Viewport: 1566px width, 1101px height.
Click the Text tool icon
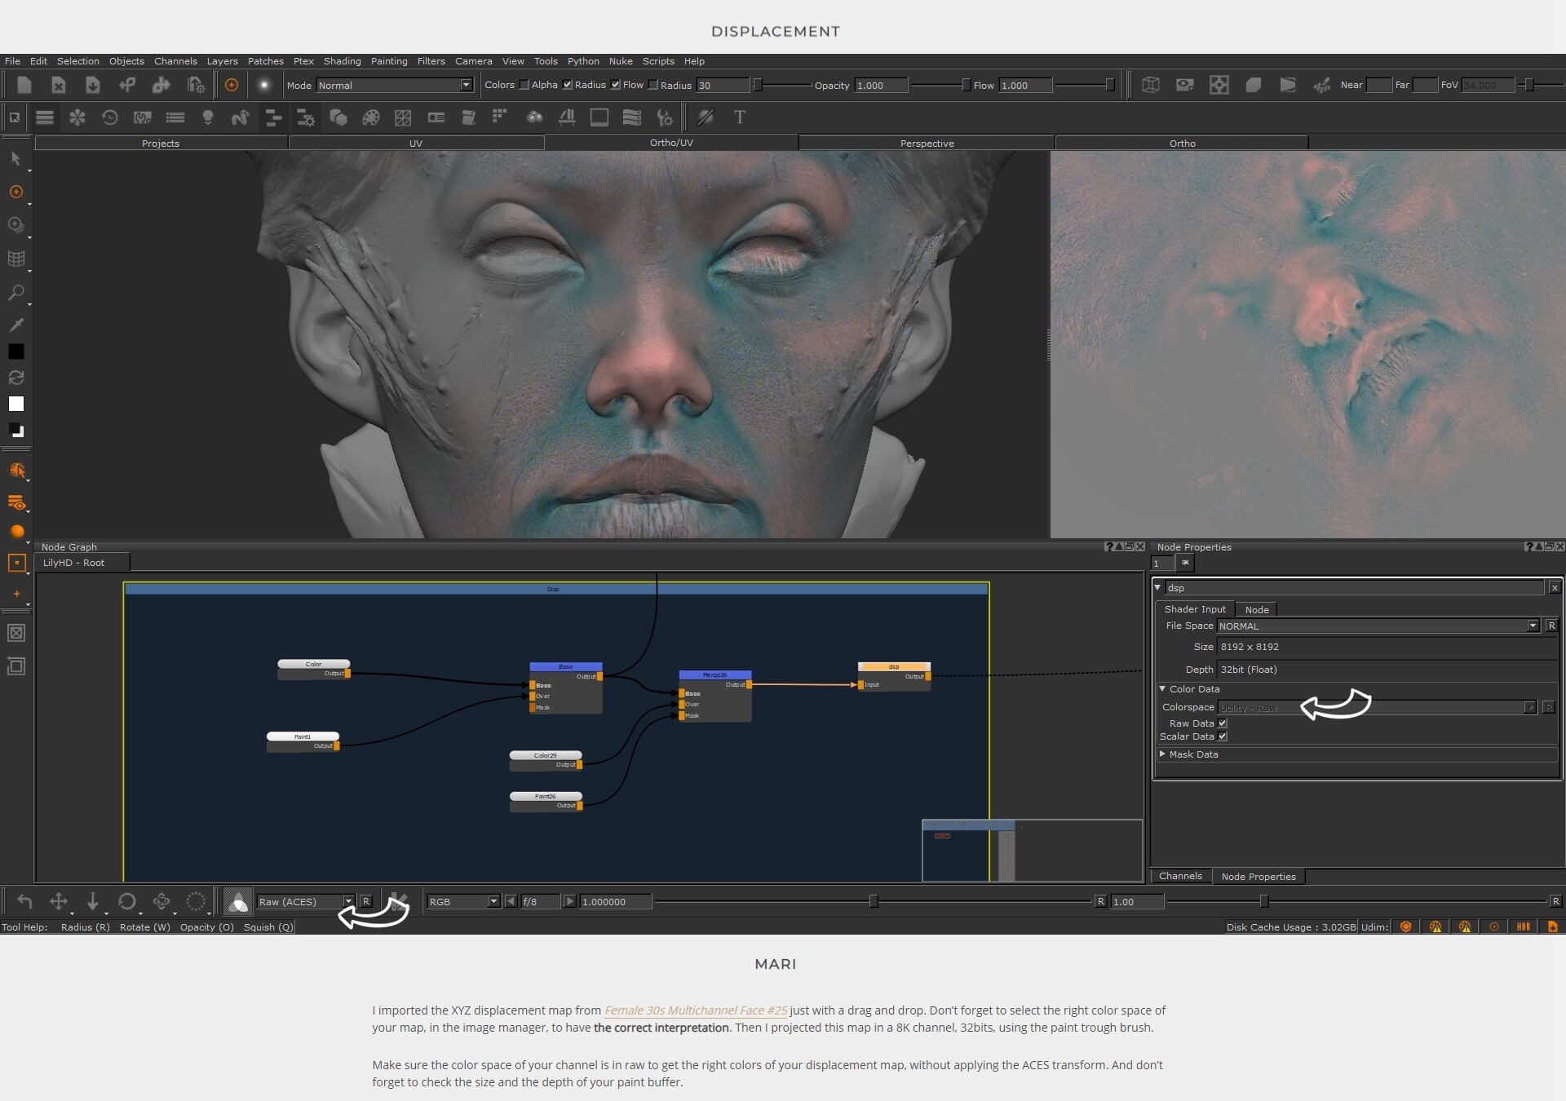click(739, 117)
